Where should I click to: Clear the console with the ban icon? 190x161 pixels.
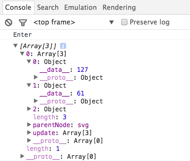pos(9,23)
